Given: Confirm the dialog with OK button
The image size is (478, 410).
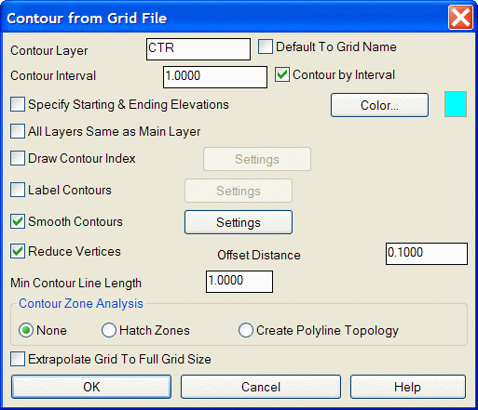Looking at the screenshot, I should coord(91,387).
